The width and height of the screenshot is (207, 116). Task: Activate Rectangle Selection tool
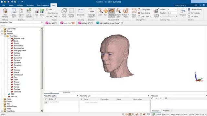click(91, 13)
